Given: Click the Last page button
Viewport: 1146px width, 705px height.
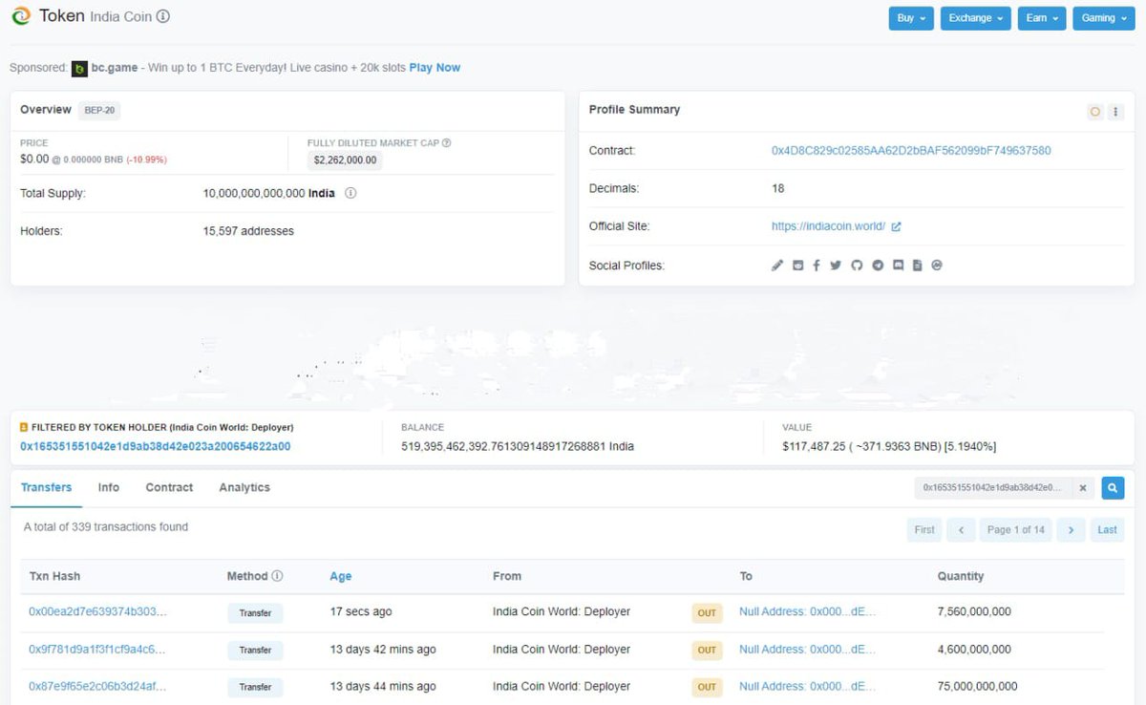Looking at the screenshot, I should pyautogui.click(x=1107, y=530).
